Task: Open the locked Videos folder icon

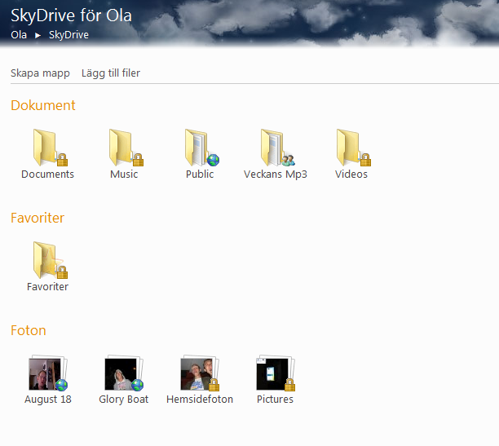Action: 353,148
